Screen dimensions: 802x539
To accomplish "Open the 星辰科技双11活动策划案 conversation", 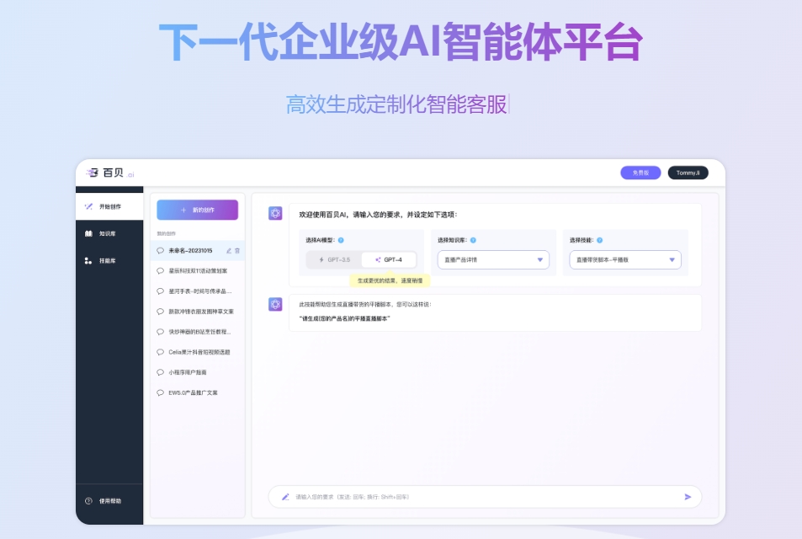I will coord(198,269).
